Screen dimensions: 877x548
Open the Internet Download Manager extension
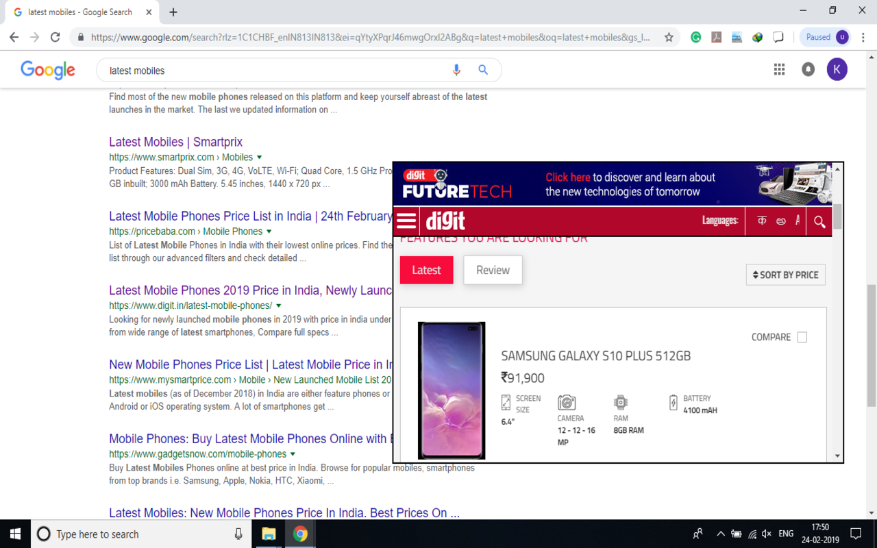(757, 38)
